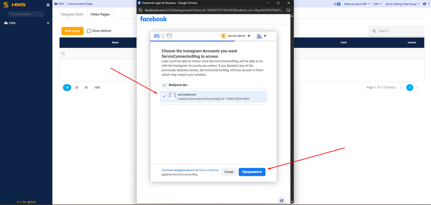
Task: Click the Продовжити button
Action: pos(252,172)
